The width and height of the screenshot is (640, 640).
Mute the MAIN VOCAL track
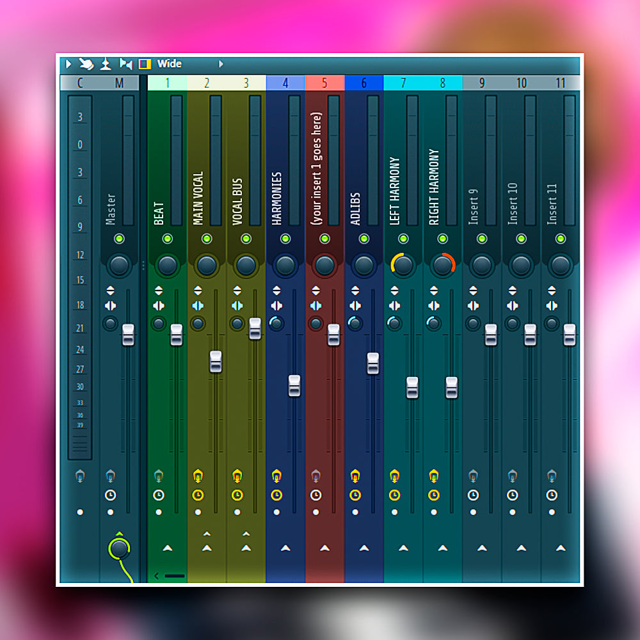pyautogui.click(x=207, y=239)
